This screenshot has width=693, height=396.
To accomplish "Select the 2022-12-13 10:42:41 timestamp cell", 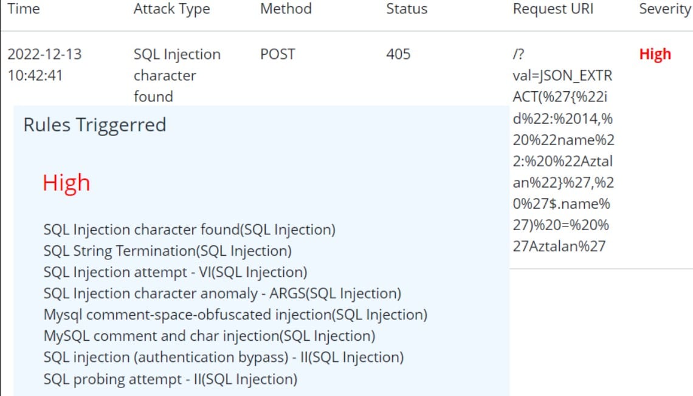I will [44, 64].
